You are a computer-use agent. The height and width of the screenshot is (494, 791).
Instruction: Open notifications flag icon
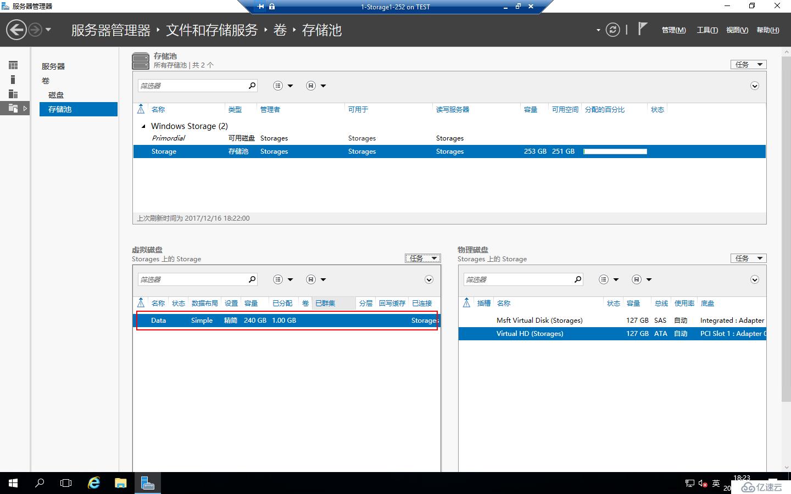[x=642, y=29]
